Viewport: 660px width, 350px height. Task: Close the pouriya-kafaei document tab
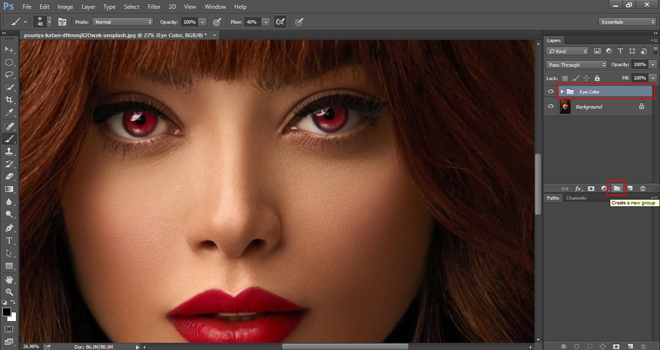click(x=215, y=35)
